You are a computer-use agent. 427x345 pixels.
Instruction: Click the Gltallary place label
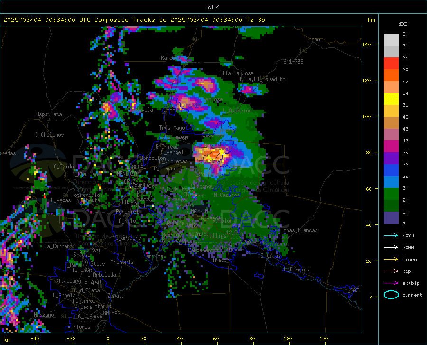[x=68, y=281]
